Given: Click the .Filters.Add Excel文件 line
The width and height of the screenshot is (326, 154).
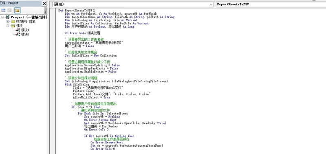Looking at the screenshot, I should (x=111, y=94).
